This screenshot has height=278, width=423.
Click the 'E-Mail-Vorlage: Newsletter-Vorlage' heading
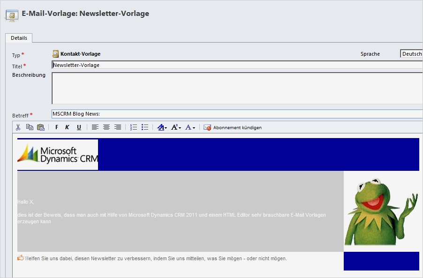point(85,14)
